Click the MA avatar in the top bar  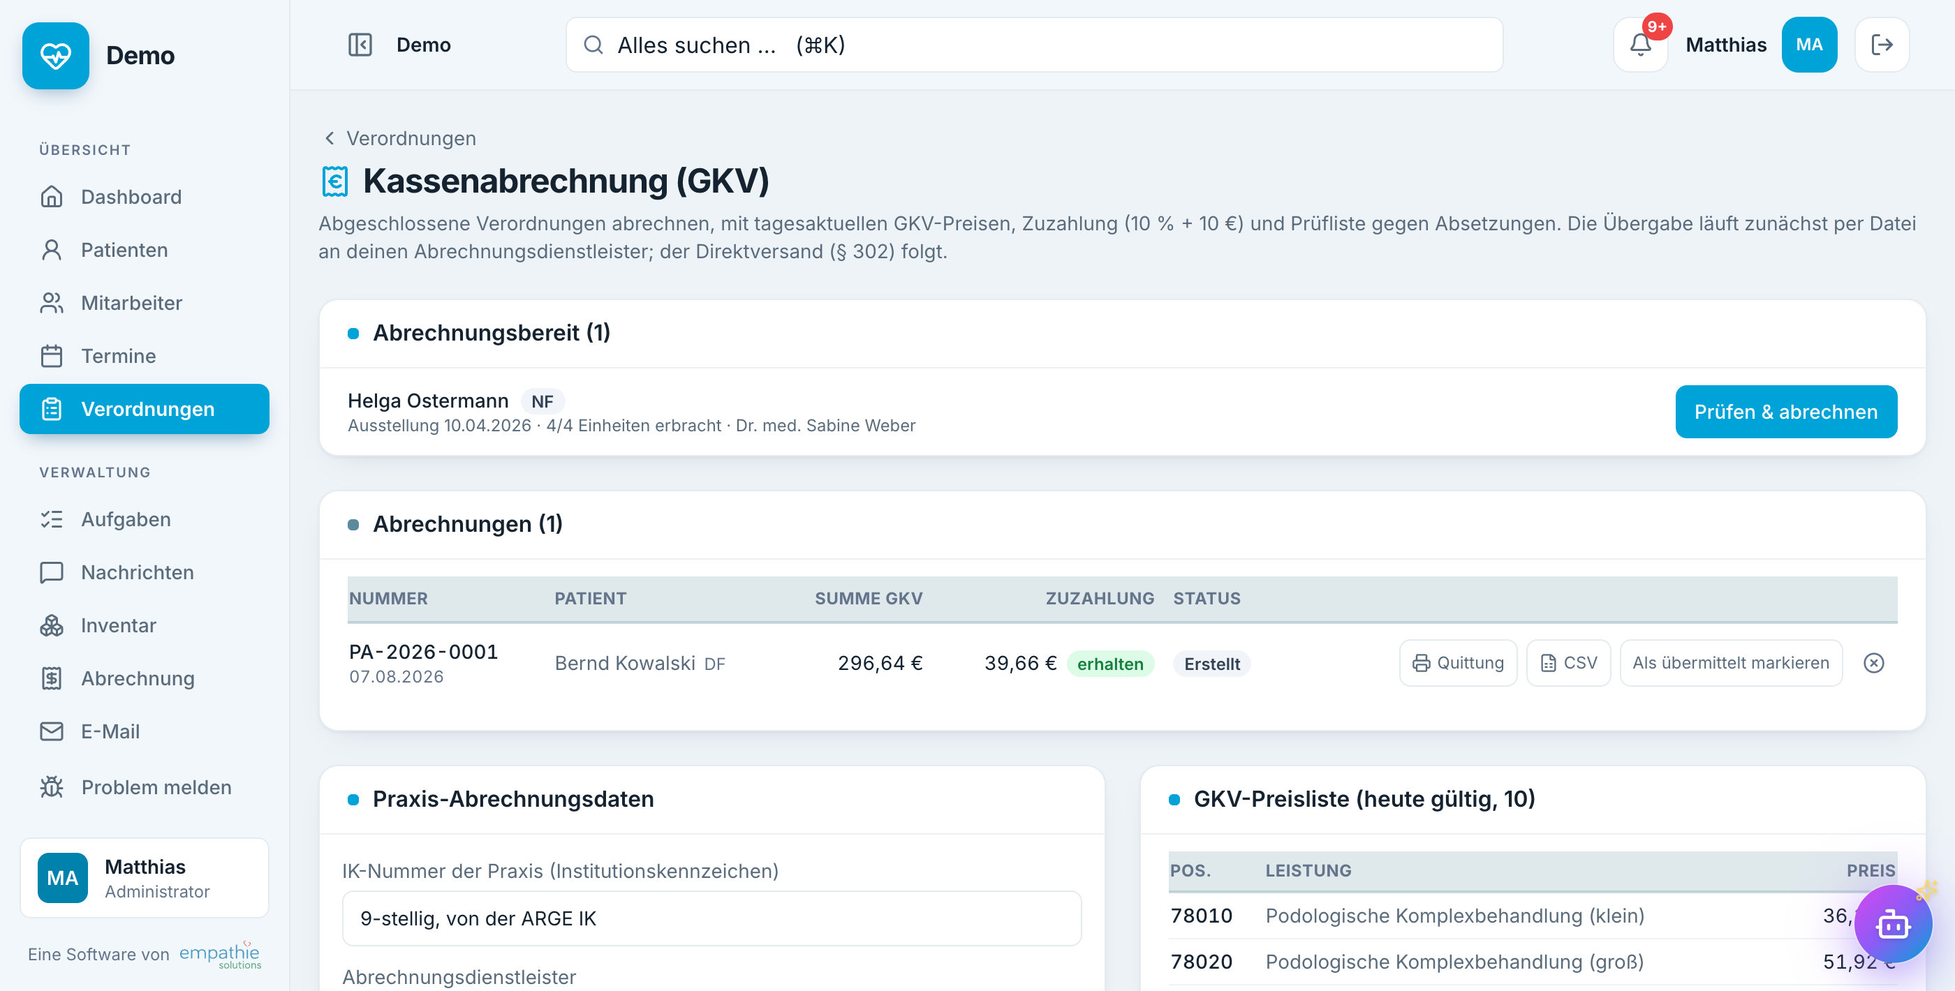tap(1808, 45)
